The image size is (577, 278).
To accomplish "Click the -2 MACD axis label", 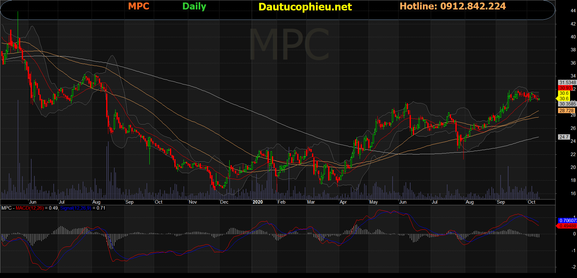I will [x=574, y=267].
